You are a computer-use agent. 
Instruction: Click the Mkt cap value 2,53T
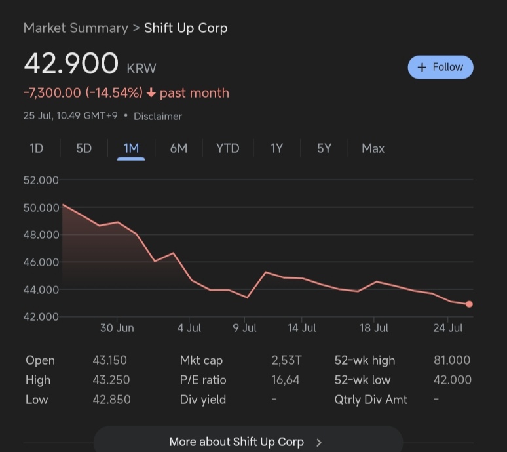(x=286, y=360)
